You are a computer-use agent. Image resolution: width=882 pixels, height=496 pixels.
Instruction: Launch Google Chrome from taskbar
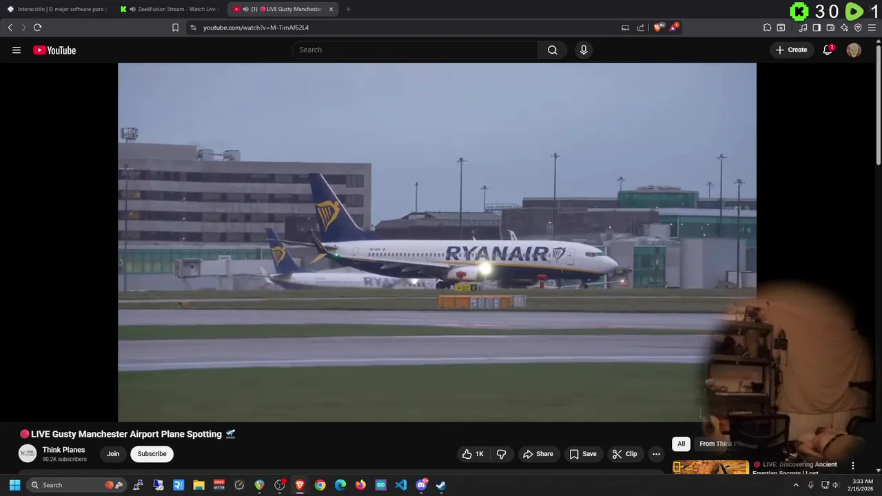point(320,485)
